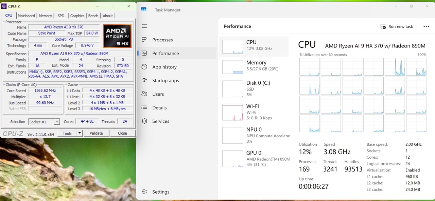The width and height of the screenshot is (435, 201).
Task: Select the CPU performance graph thumbnail
Action: point(232,47)
